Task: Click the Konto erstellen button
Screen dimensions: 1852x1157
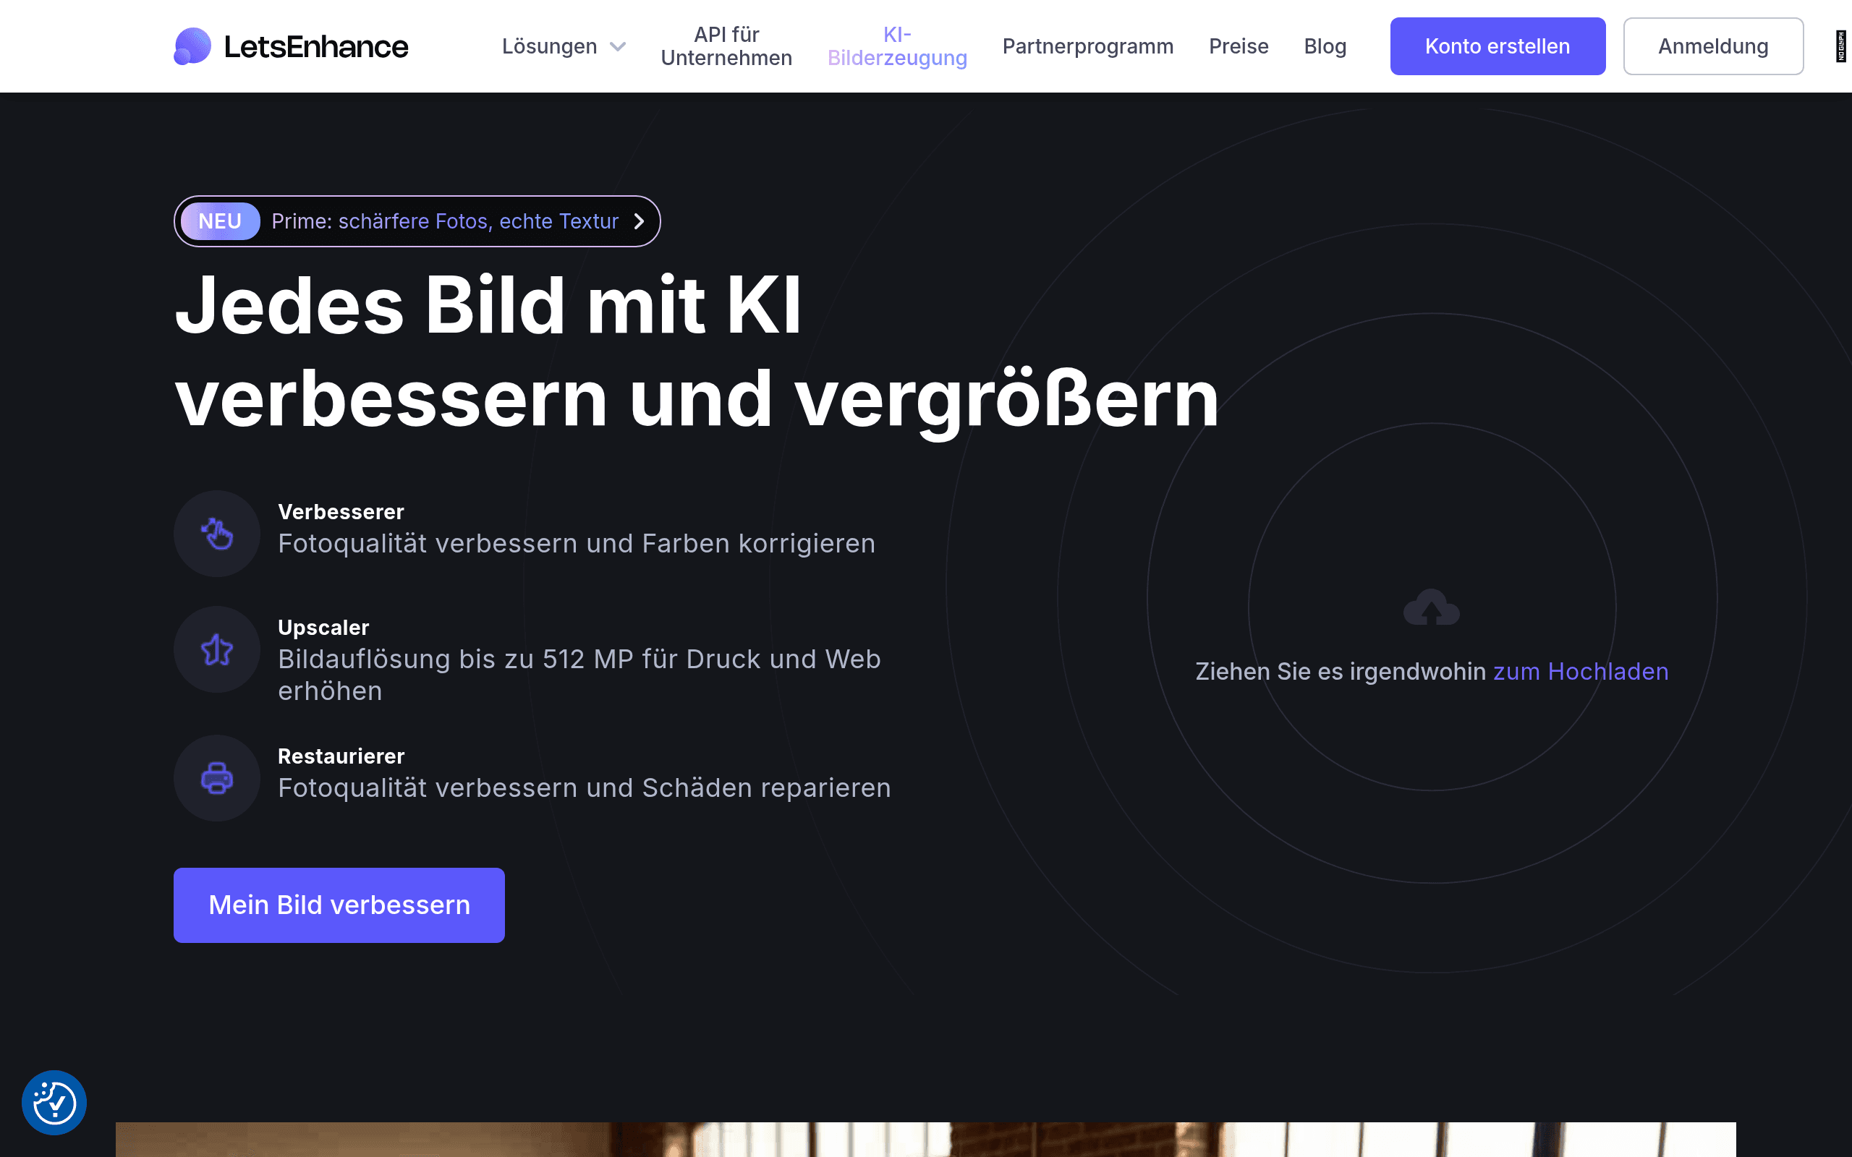Action: [1498, 47]
